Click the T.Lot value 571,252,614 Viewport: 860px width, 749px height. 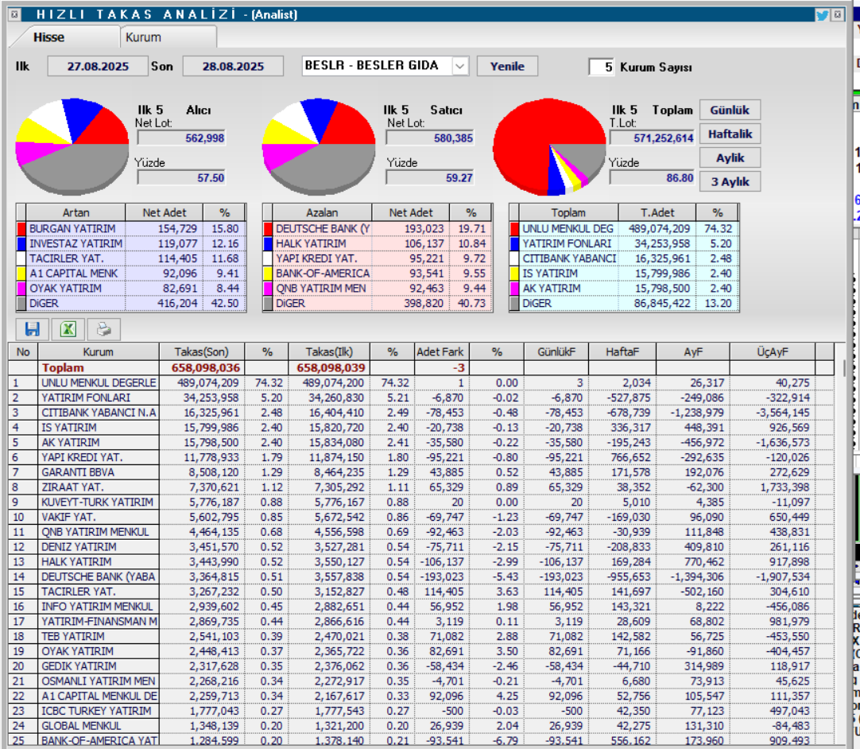click(x=652, y=138)
